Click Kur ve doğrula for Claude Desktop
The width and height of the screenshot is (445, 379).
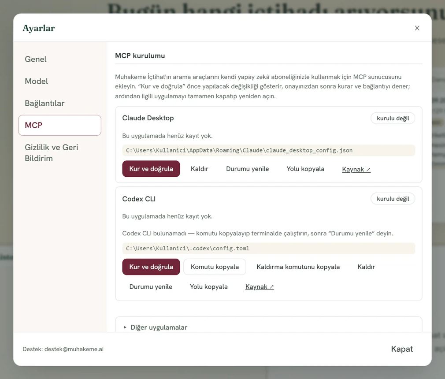tap(151, 169)
